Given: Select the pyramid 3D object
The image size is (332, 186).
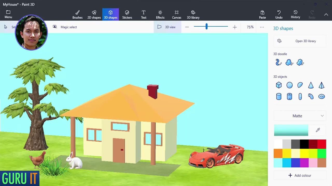Looking at the screenshot, I should (321, 85).
